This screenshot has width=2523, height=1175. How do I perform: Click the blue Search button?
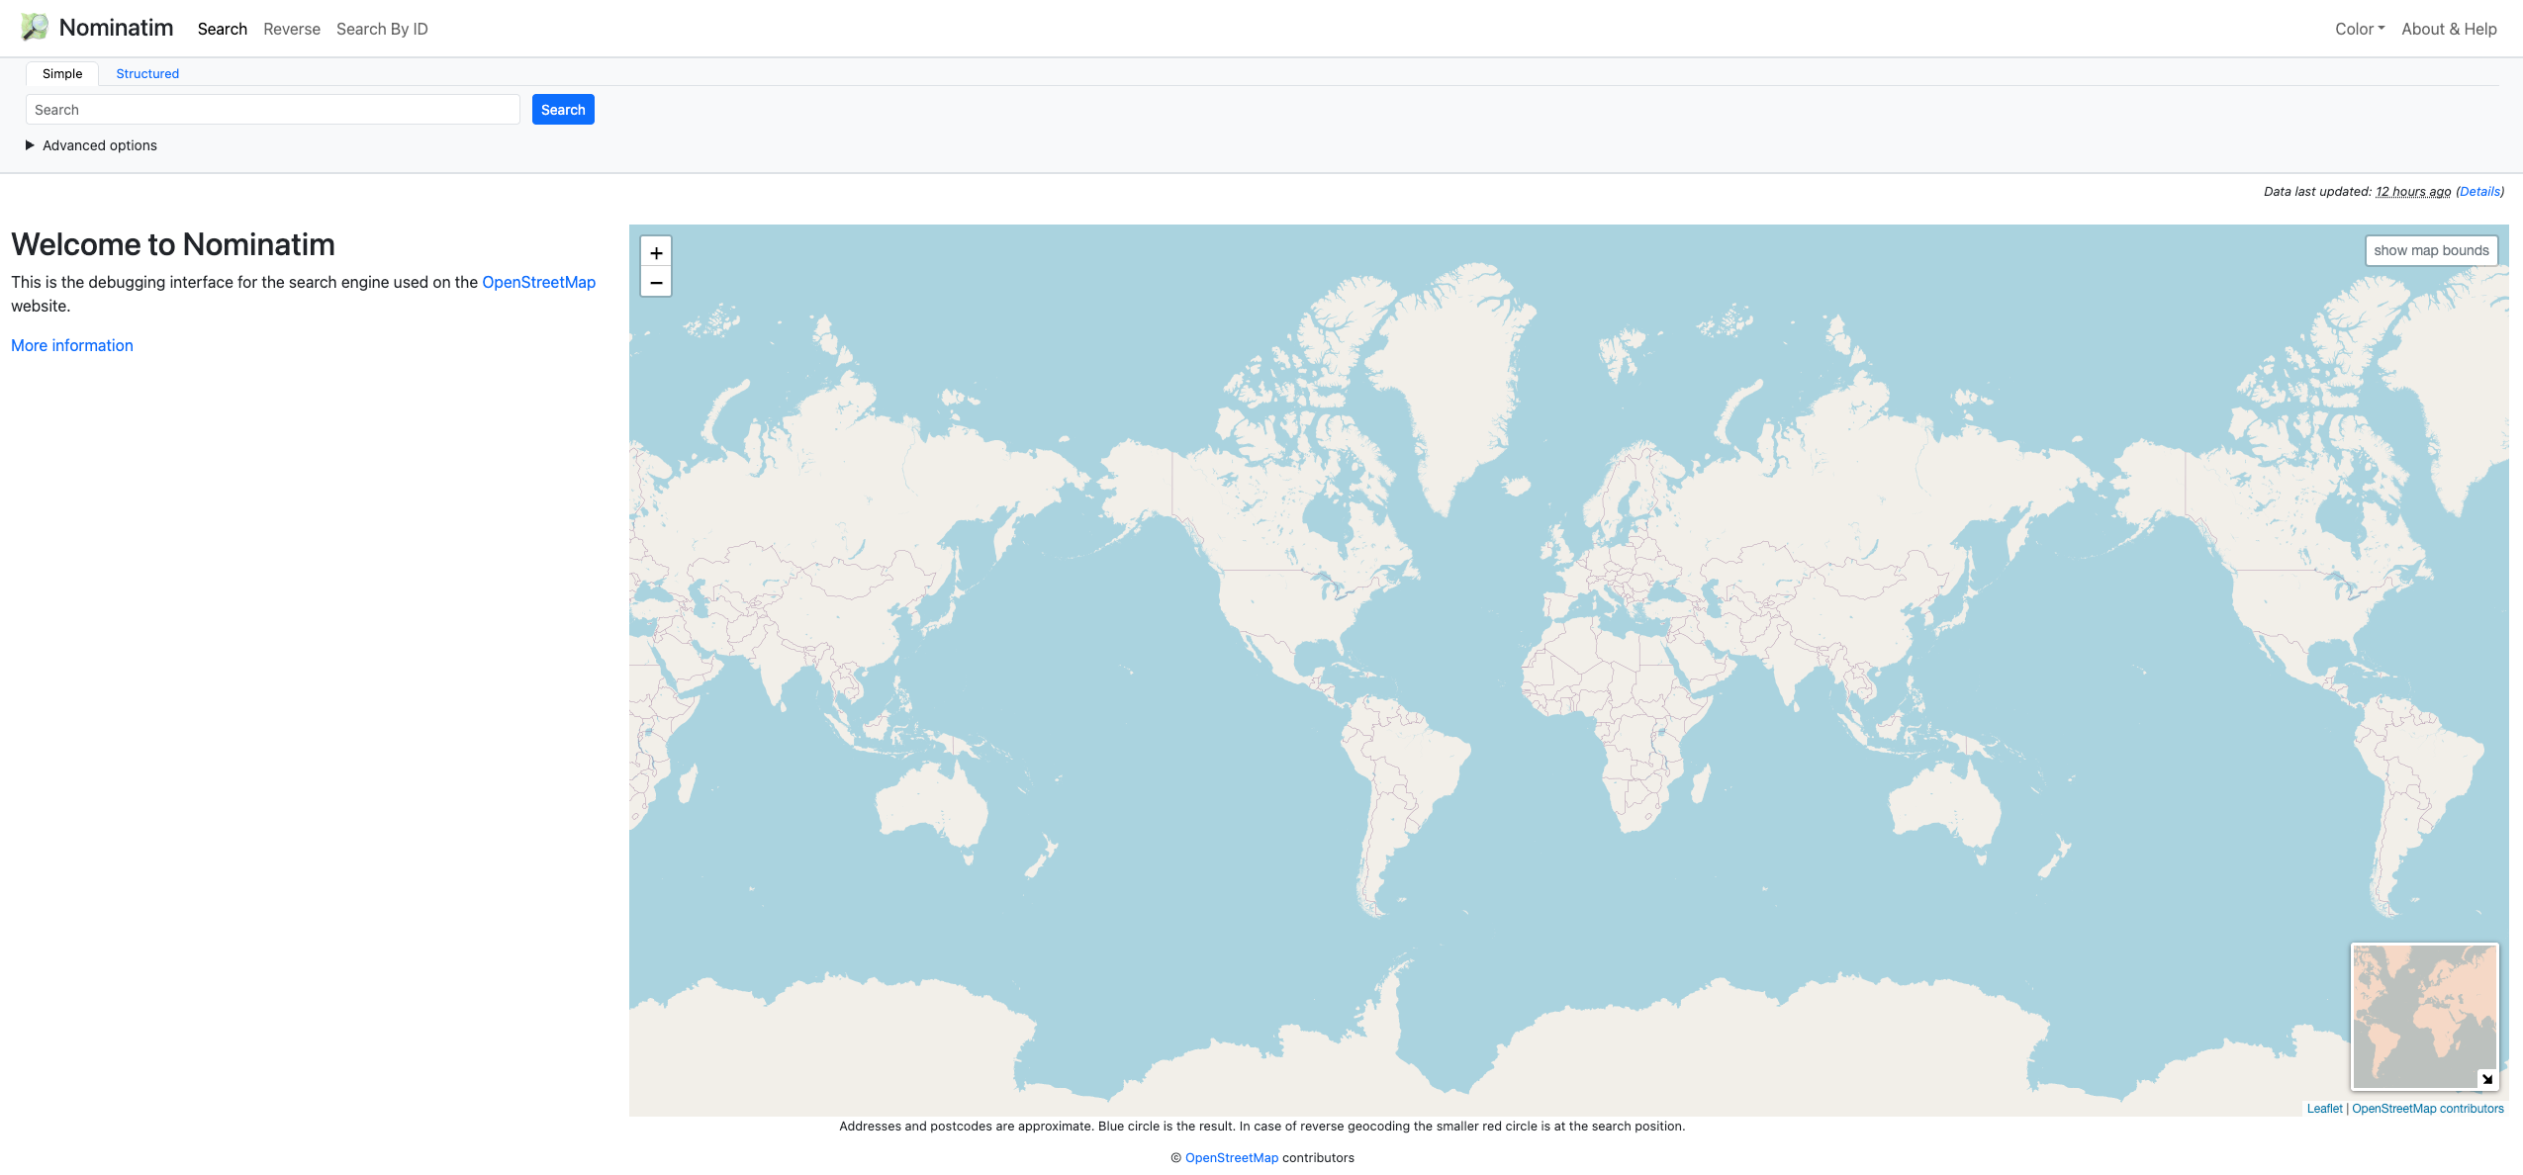click(563, 110)
